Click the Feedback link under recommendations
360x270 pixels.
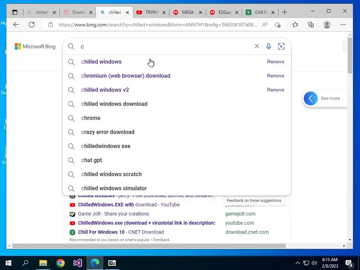(161, 240)
